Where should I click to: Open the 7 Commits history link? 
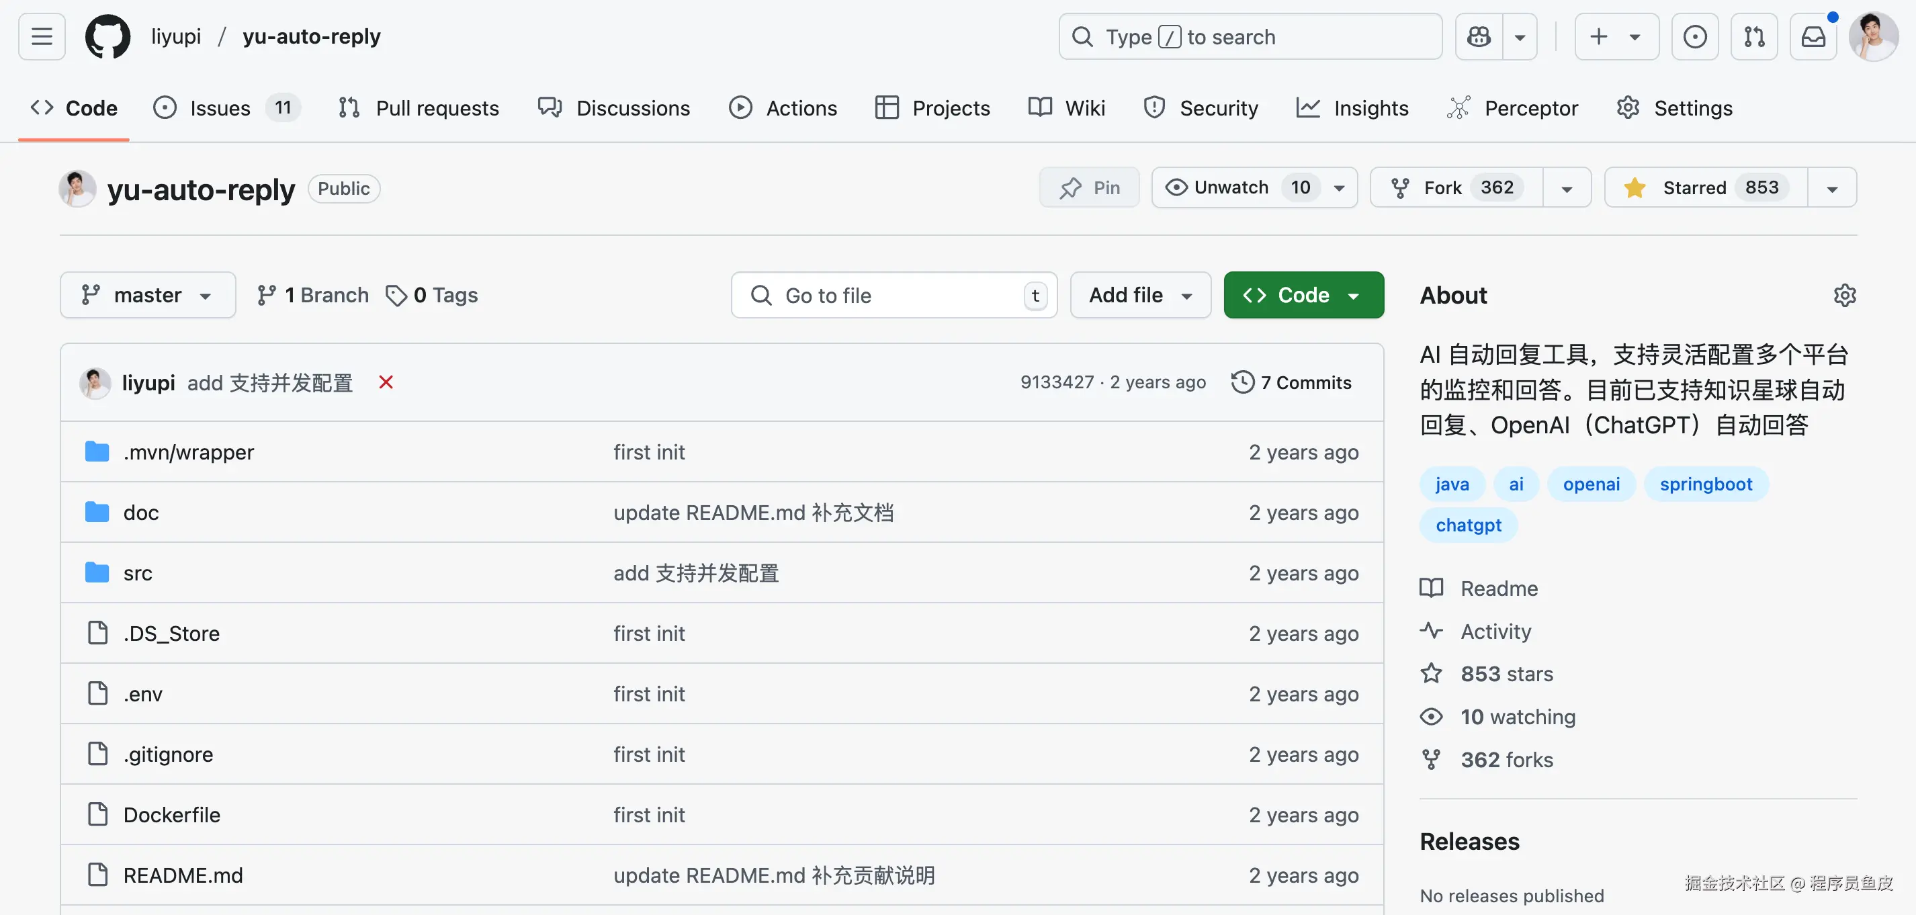(x=1291, y=382)
